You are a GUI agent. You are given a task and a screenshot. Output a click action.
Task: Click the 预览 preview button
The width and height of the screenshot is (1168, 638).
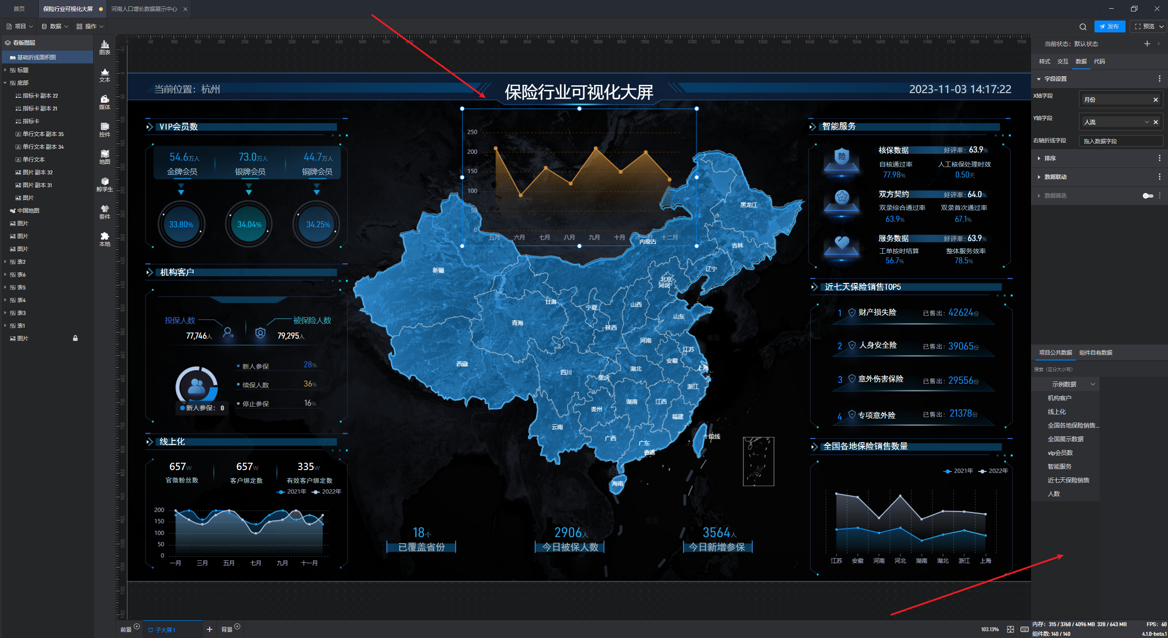1148,26
